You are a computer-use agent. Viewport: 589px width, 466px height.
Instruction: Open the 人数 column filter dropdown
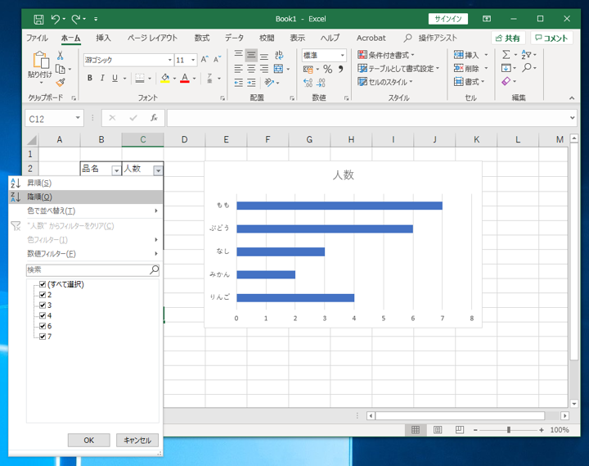click(x=158, y=170)
